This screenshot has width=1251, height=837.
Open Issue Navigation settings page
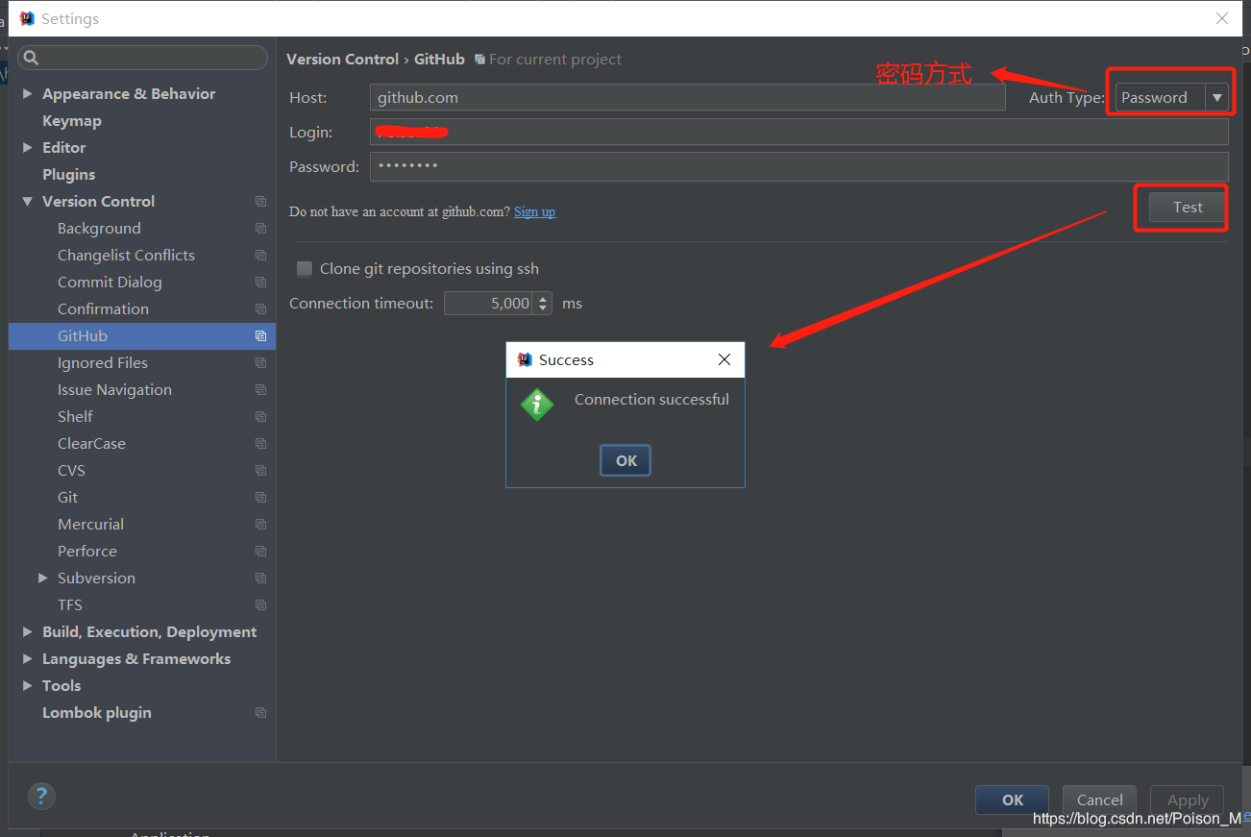tap(114, 390)
